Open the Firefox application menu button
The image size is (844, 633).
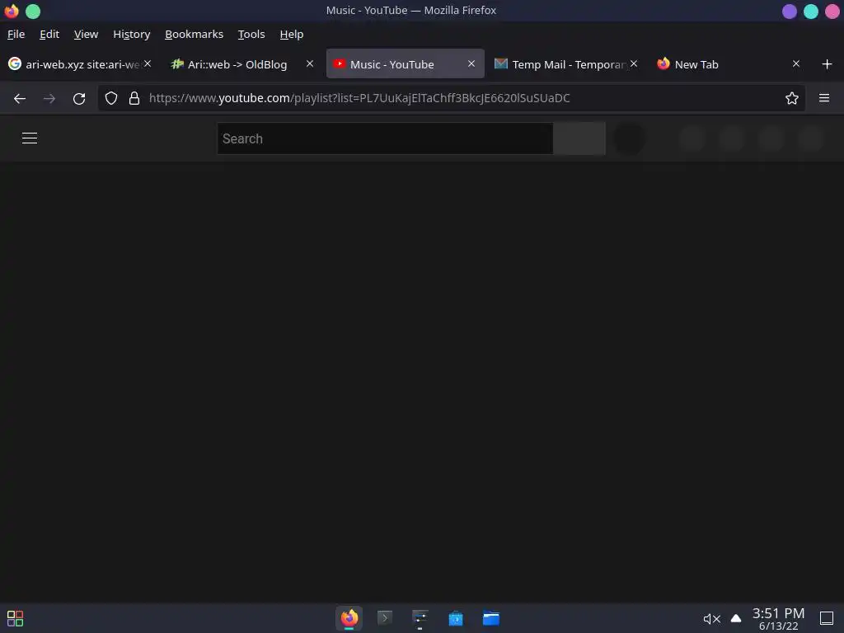pyautogui.click(x=824, y=98)
